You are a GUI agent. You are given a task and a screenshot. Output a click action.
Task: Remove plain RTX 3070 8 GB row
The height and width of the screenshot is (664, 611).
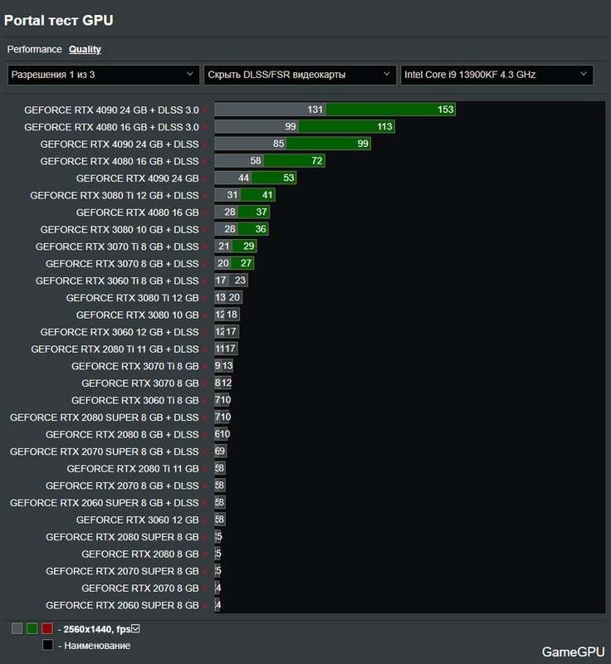pyautogui.click(x=205, y=383)
